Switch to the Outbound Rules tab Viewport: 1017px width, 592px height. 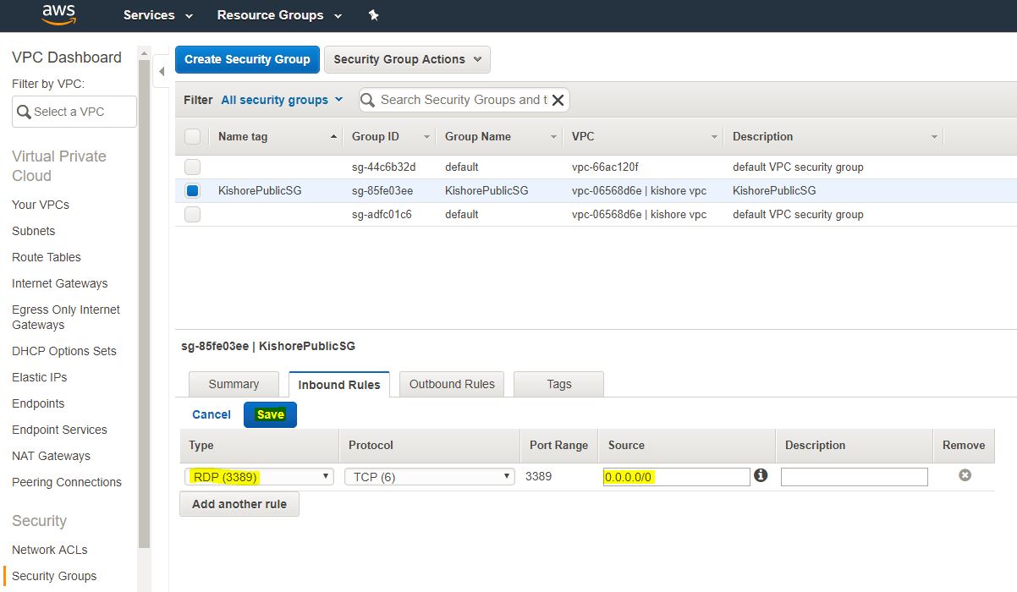click(452, 384)
